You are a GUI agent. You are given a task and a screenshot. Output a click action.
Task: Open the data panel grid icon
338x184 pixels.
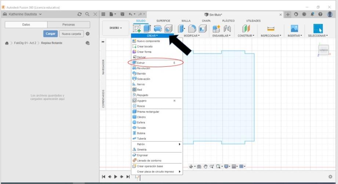click(x=103, y=14)
